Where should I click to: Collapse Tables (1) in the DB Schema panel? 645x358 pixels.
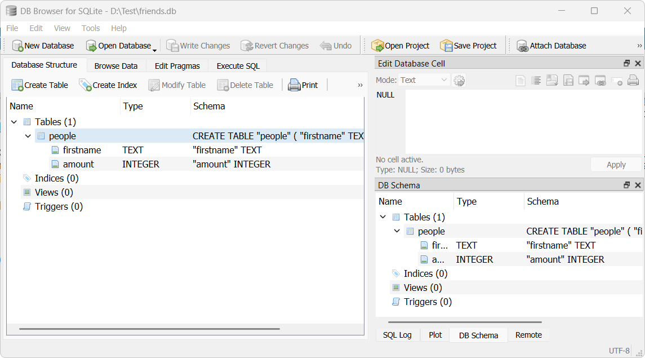coord(383,217)
